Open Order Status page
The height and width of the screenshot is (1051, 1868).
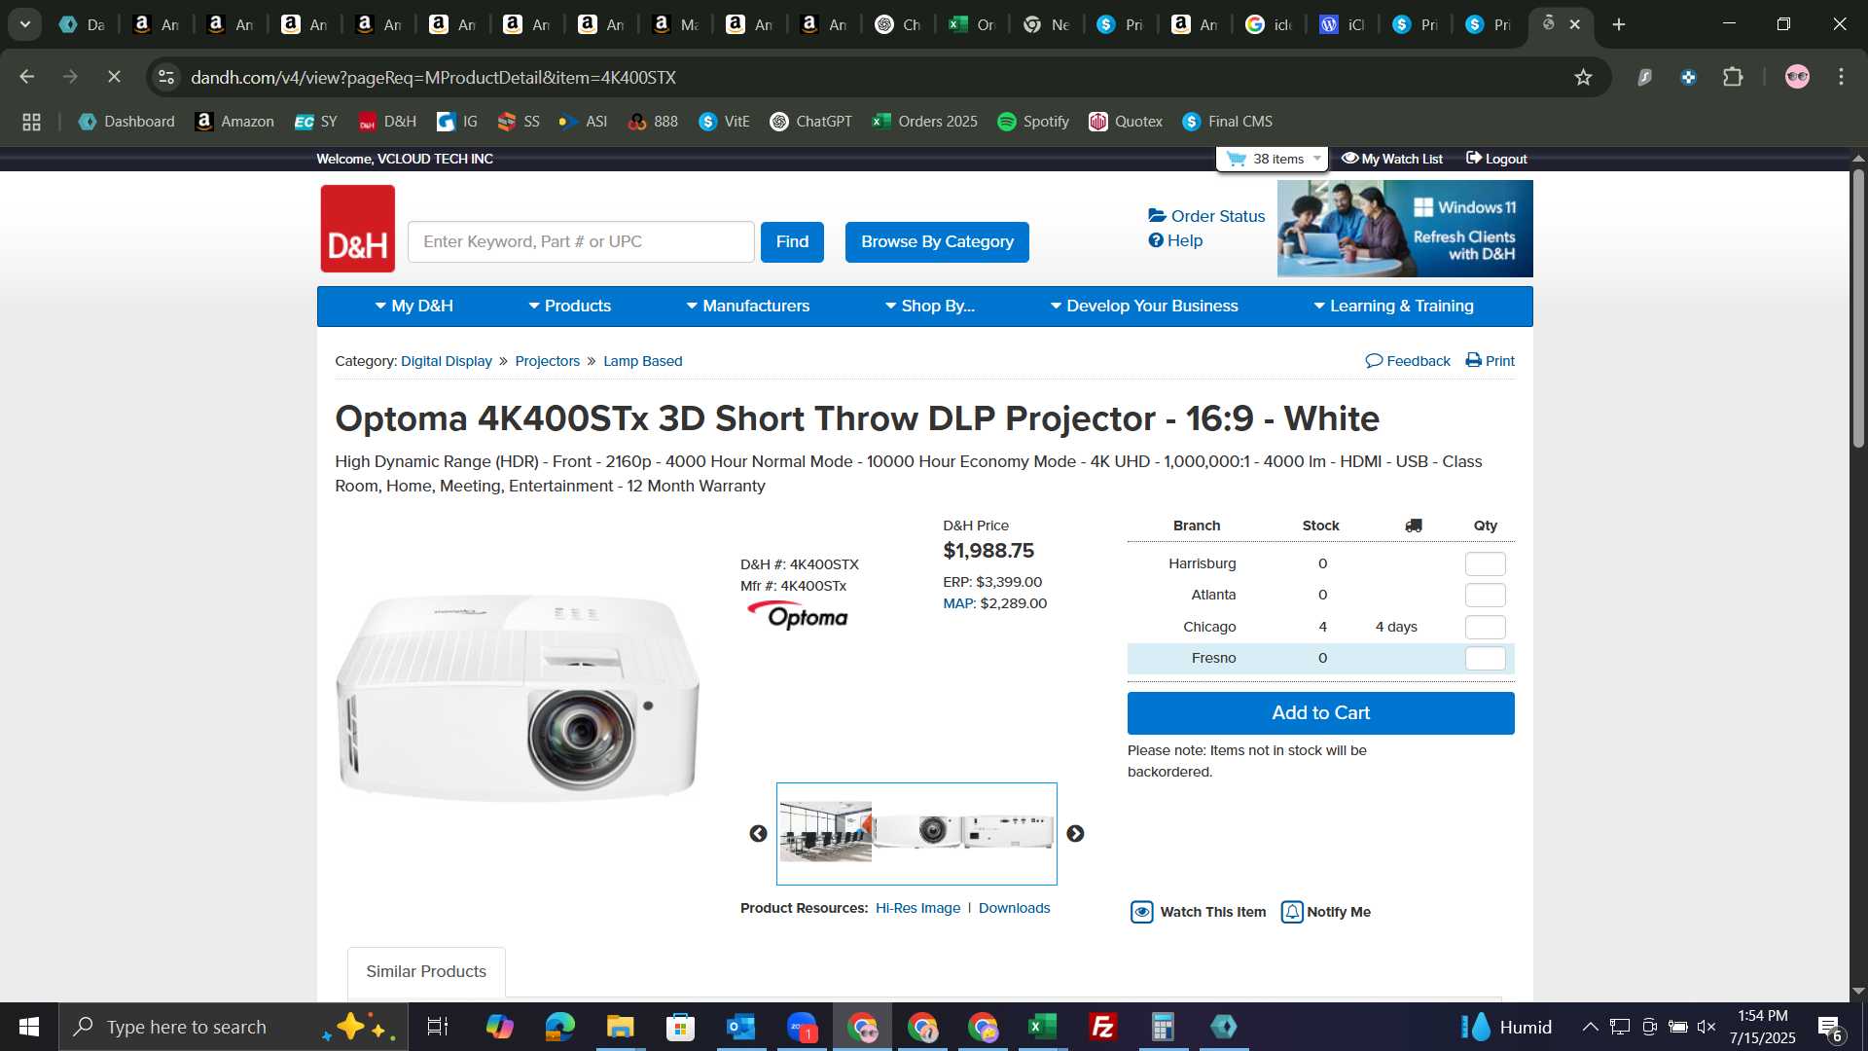tap(1206, 216)
